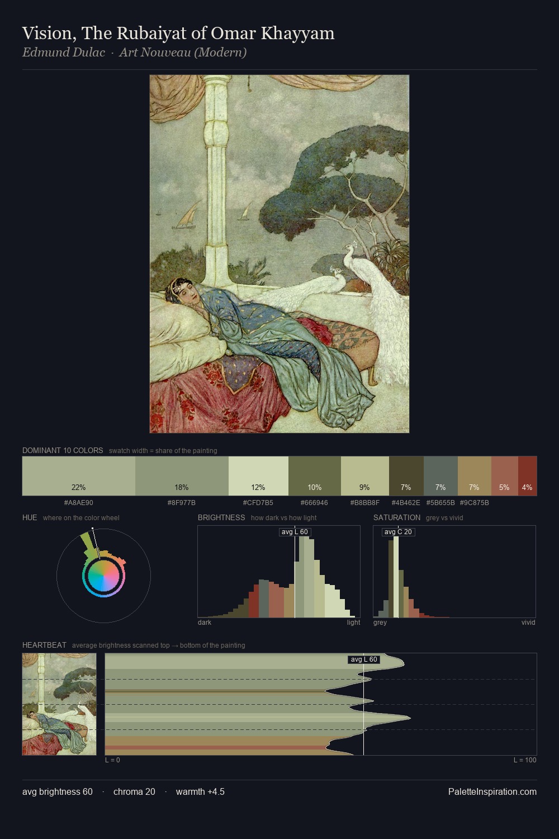Select the 22% swatch #A8AE90

[x=79, y=476]
